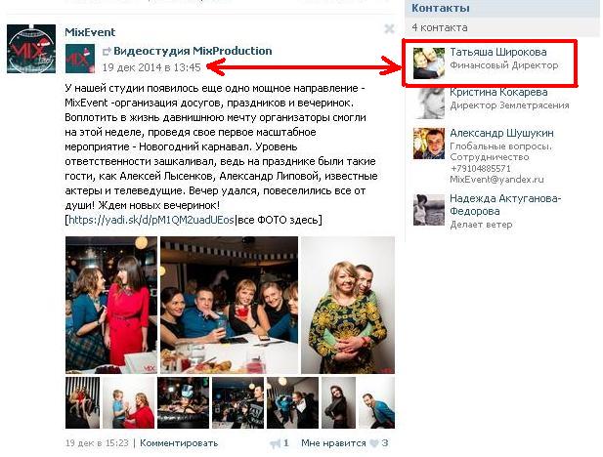This screenshot has width=603, height=457.
Task: Open the MixEvent author name link
Action: (x=90, y=32)
